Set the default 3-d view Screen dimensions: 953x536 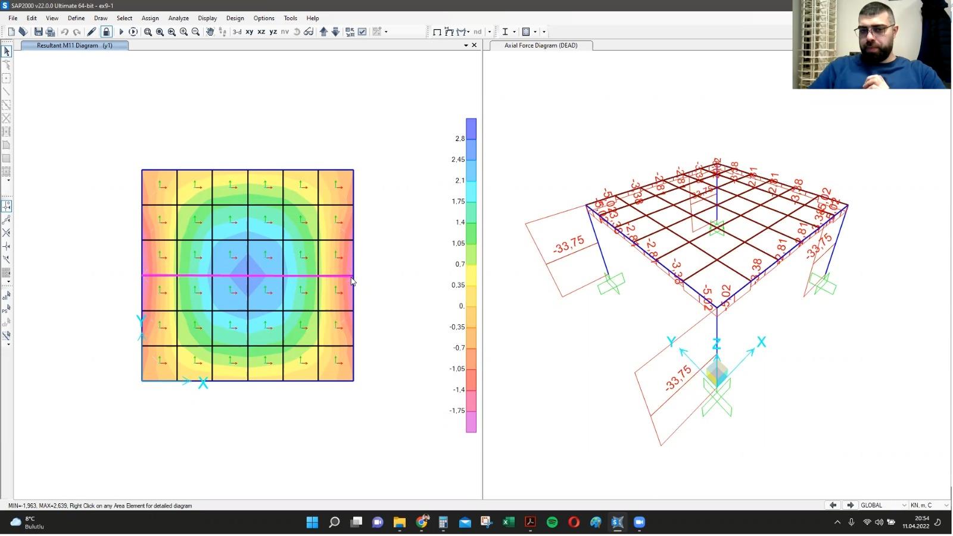tap(237, 32)
